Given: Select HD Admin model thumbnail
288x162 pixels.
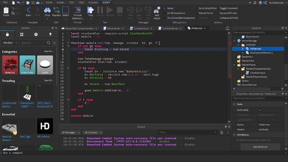Looking at the screenshot, I should coord(45,126).
